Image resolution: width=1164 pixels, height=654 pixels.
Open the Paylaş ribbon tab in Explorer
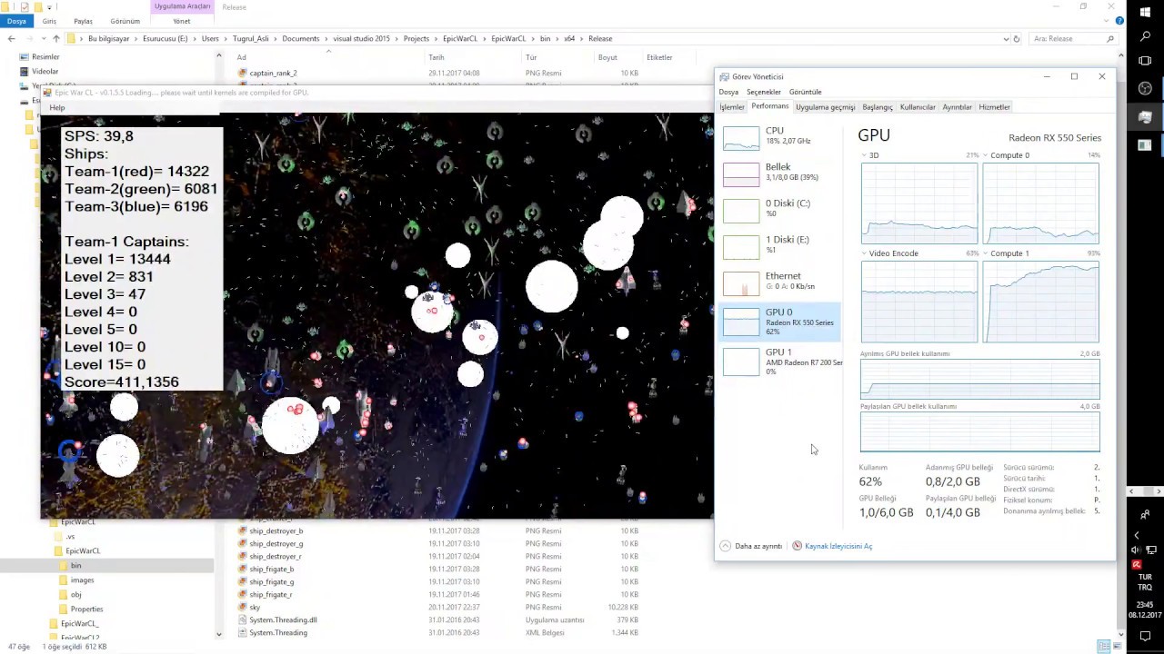(x=83, y=21)
